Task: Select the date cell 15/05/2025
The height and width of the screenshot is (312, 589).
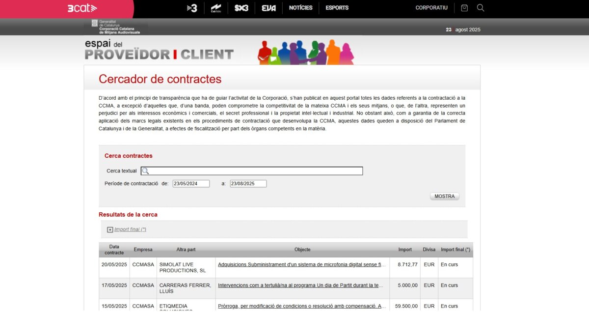Action: pos(114,306)
